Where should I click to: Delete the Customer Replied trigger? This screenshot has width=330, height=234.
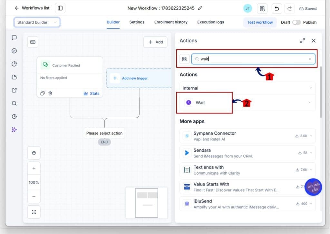tap(50, 93)
